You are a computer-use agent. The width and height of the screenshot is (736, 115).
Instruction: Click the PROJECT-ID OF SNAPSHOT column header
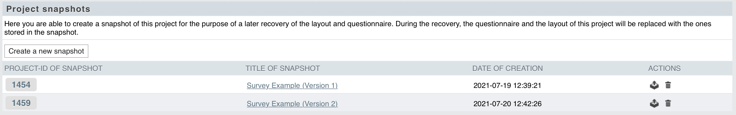tap(53, 68)
